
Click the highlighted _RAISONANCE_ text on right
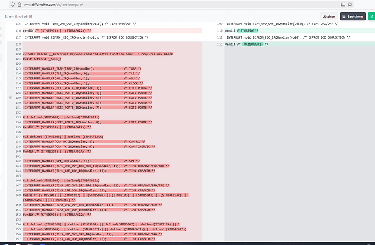pyautogui.click(x=252, y=44)
